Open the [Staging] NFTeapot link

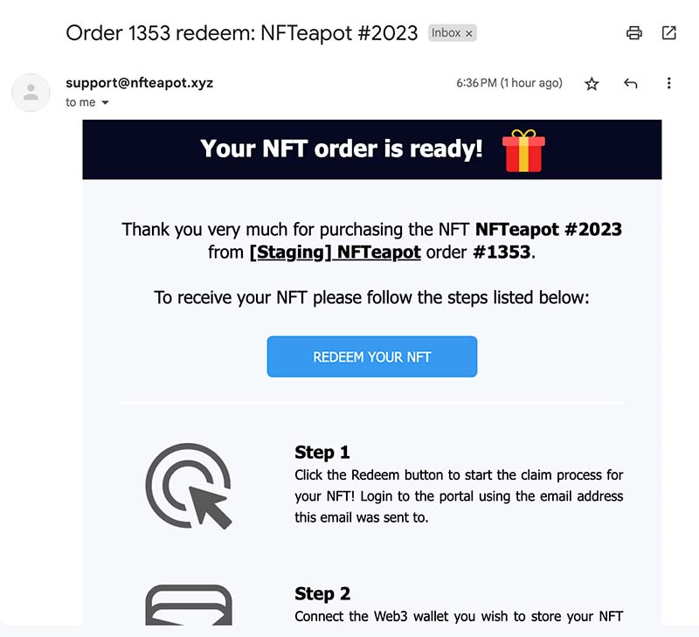[x=336, y=253]
